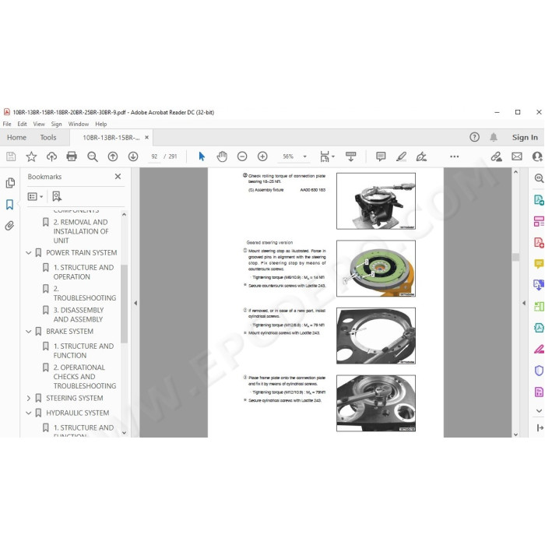Close the 10BR-13BR-15BR document tab
Viewport: 545px width, 545px height.
pos(146,137)
